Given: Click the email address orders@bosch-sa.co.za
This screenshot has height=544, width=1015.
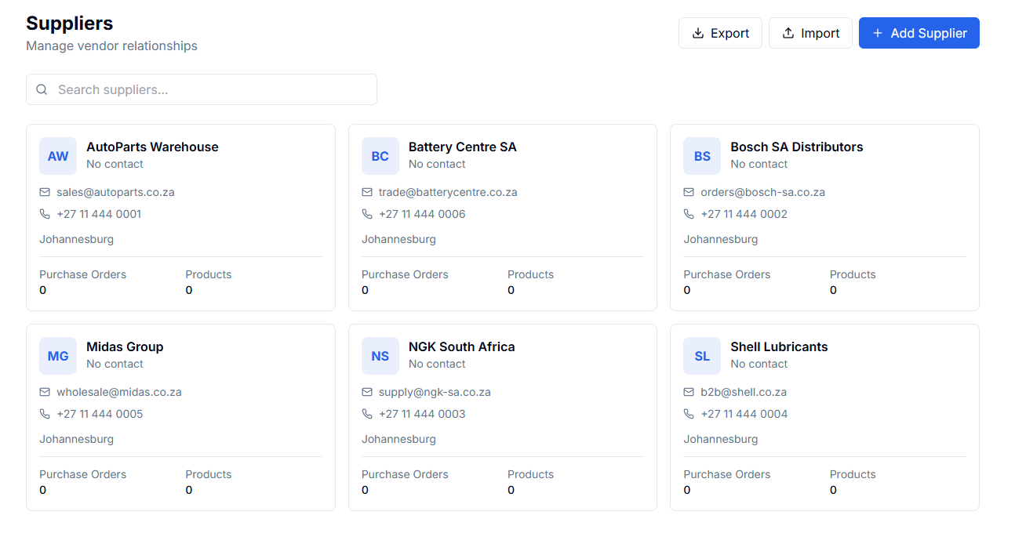Looking at the screenshot, I should pyautogui.click(x=762, y=191).
